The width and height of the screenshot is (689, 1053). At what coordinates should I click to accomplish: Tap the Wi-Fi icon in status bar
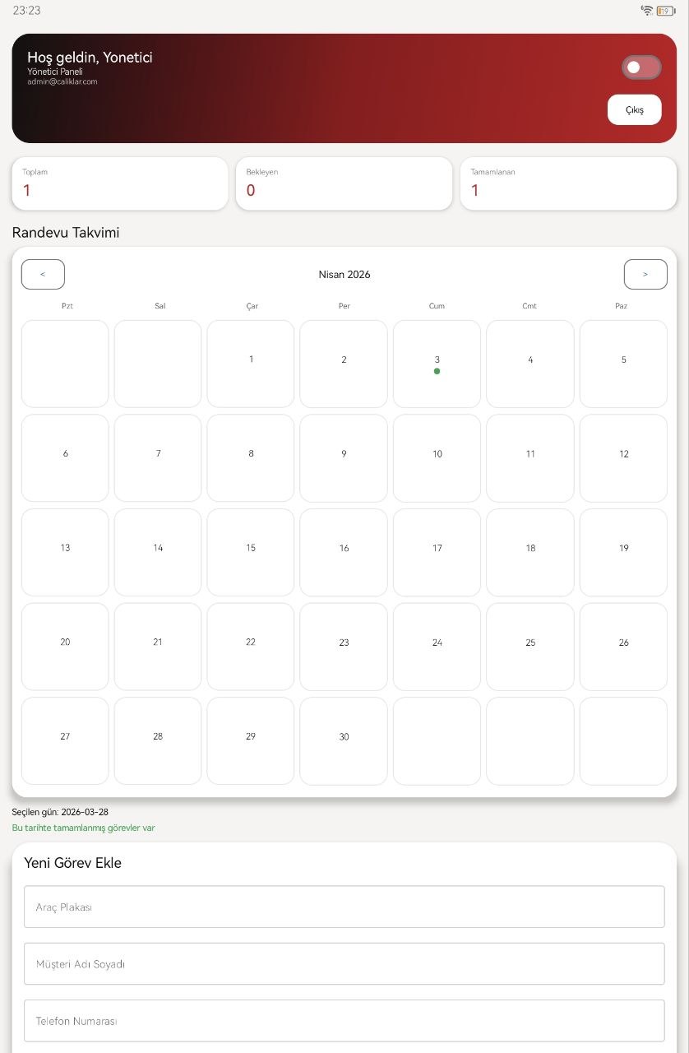click(647, 11)
